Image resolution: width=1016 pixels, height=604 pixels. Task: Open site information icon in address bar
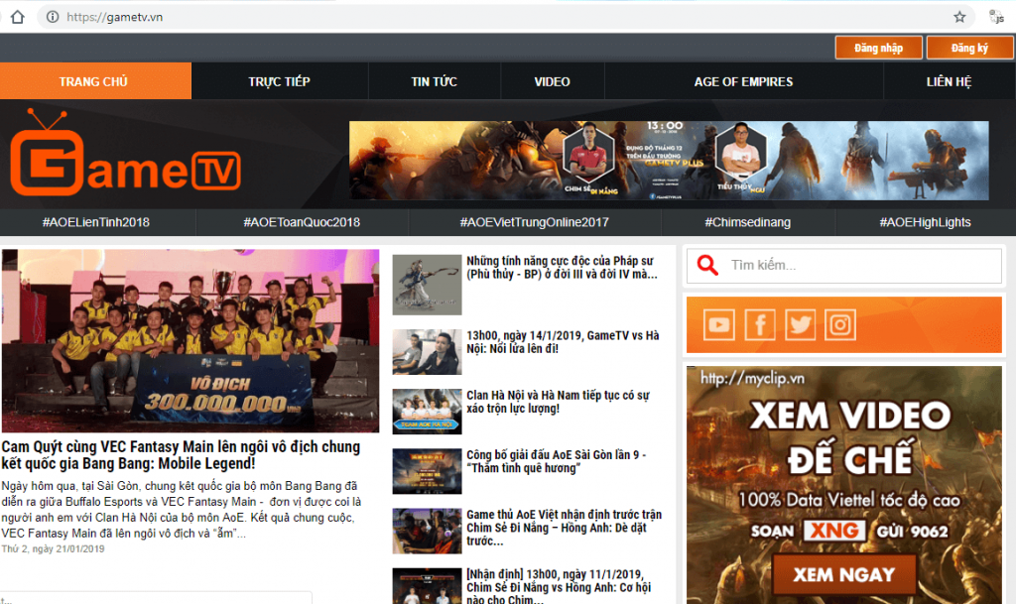click(53, 17)
